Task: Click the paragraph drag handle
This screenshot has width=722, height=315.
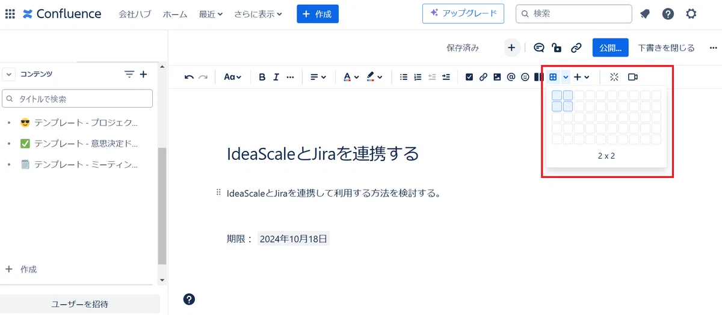Action: 218,193
